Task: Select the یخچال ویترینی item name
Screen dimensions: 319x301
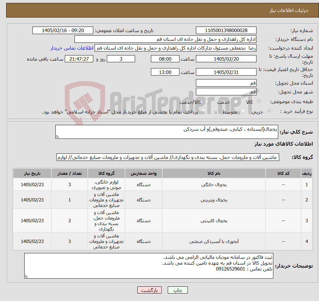Action: coord(214,200)
